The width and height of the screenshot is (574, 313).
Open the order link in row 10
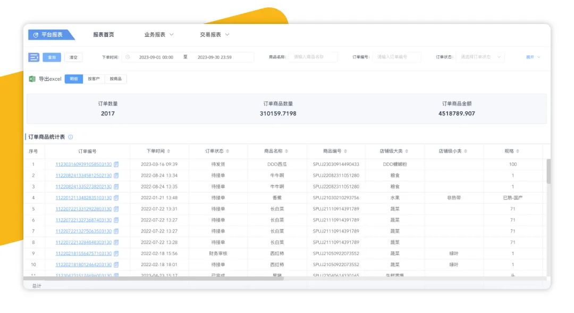click(83, 265)
